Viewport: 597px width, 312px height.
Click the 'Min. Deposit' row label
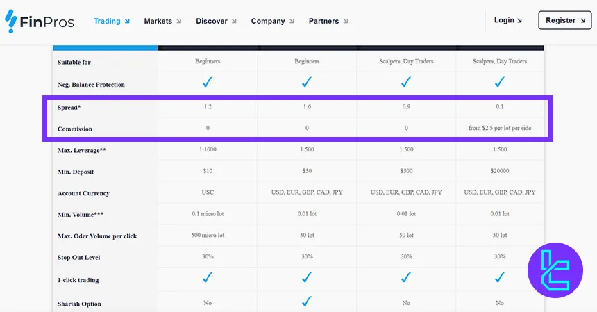click(76, 172)
